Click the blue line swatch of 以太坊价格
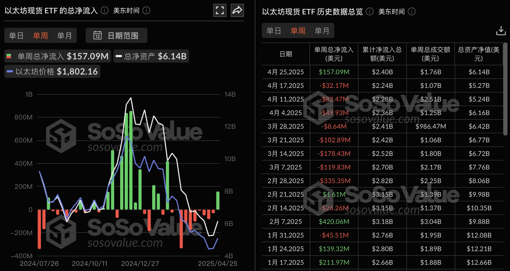This screenshot has height=271, width=510. pyautogui.click(x=10, y=72)
